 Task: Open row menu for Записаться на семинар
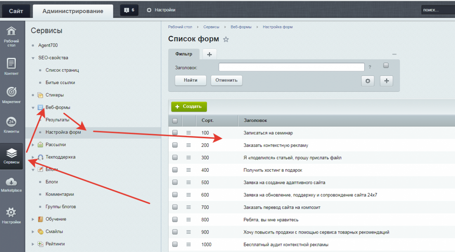pyautogui.click(x=188, y=133)
